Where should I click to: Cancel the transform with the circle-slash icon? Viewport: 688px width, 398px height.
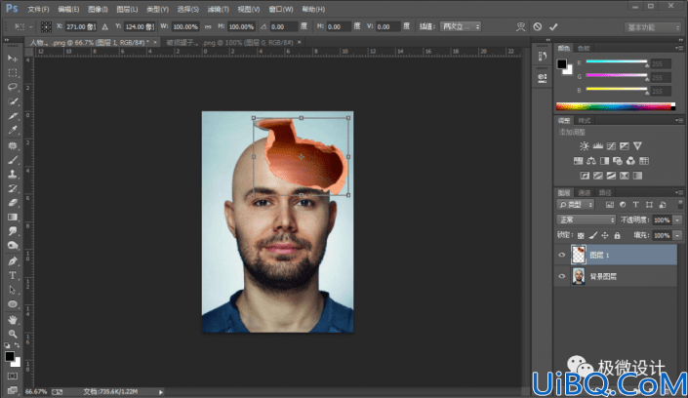pyautogui.click(x=538, y=26)
